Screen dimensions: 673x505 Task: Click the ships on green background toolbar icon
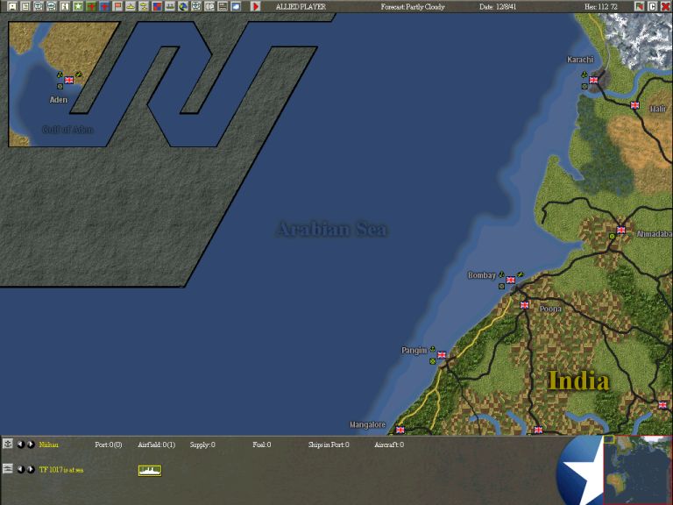pyautogui.click(x=170, y=6)
